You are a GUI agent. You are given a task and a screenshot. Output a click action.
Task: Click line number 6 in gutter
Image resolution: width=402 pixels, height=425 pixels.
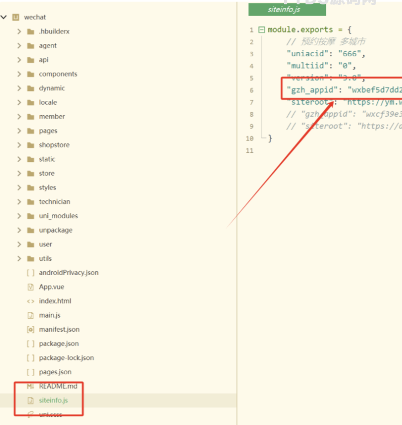click(251, 90)
